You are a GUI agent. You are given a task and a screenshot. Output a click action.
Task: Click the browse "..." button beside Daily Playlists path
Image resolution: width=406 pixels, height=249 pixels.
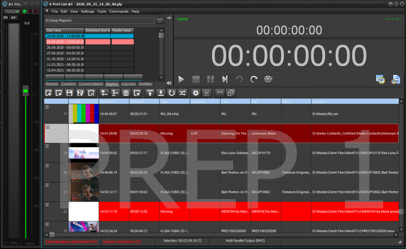tap(160, 20)
